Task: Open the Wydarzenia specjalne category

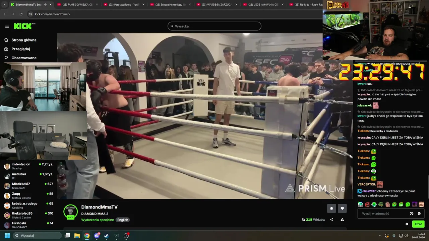Action: click(98, 220)
